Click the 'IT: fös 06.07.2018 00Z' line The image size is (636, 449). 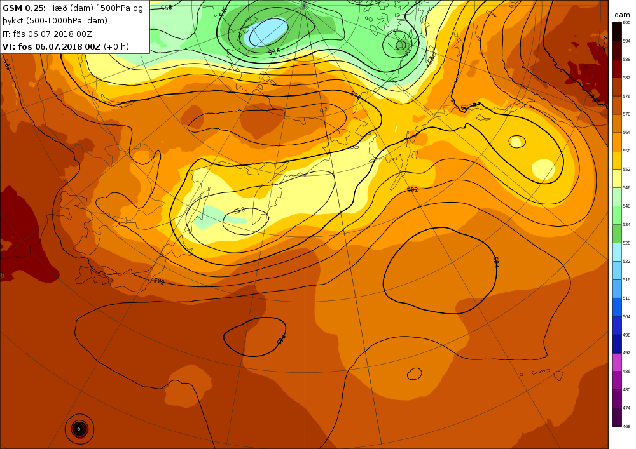coord(47,34)
